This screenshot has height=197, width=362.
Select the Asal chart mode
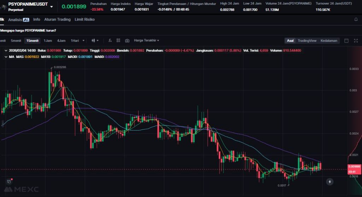(290, 41)
